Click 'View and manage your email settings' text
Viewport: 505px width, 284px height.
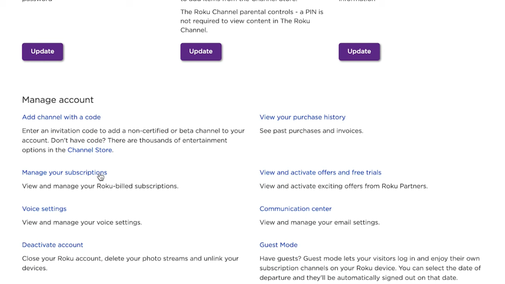click(319, 222)
